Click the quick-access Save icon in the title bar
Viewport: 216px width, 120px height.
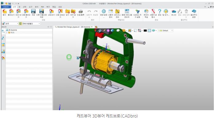tap(10, 4)
